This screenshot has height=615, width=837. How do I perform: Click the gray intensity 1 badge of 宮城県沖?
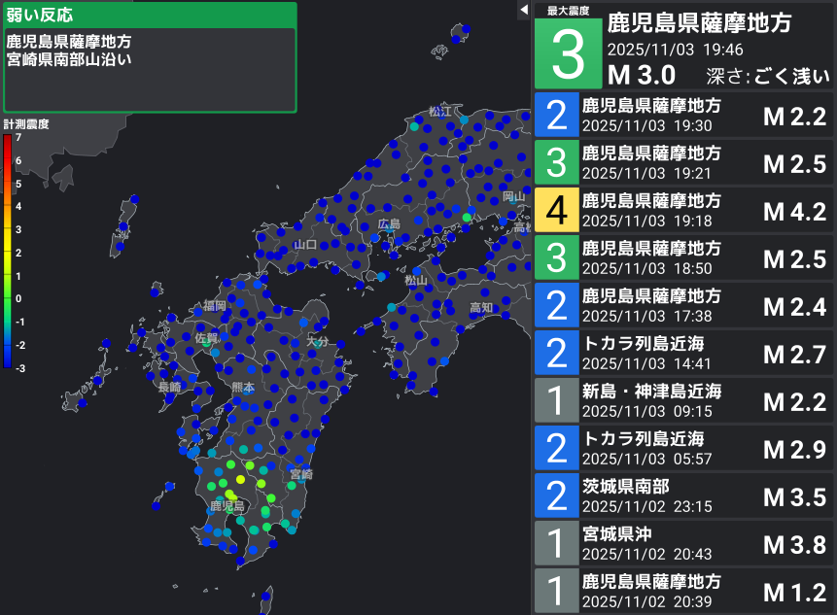click(556, 543)
